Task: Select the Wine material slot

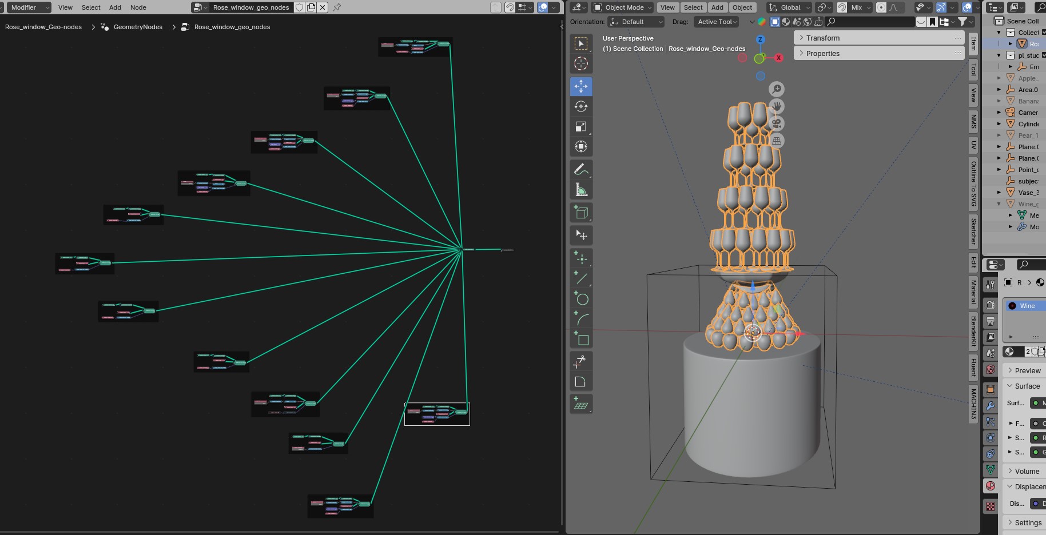Action: click(x=1027, y=306)
